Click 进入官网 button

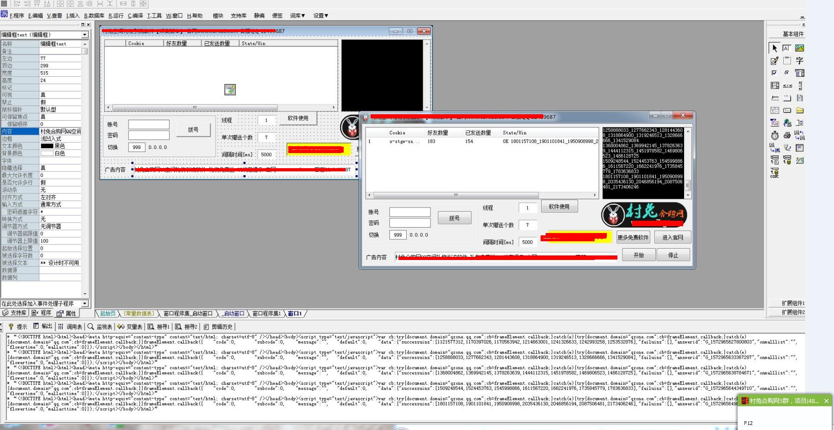(x=673, y=237)
